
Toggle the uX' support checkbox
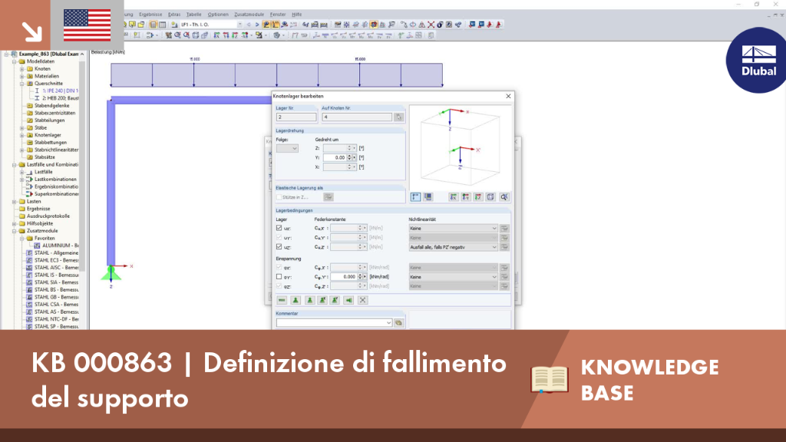tap(279, 228)
